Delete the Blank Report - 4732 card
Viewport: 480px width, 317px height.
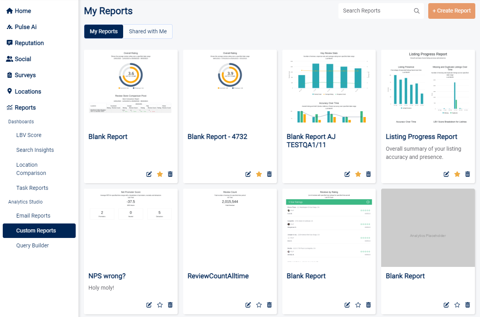[x=269, y=174]
